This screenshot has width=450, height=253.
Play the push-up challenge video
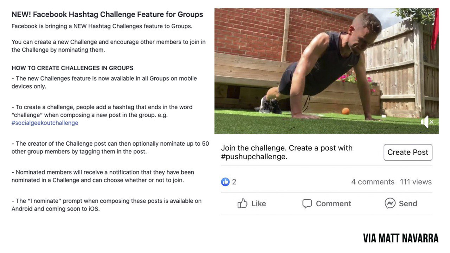[326, 71]
